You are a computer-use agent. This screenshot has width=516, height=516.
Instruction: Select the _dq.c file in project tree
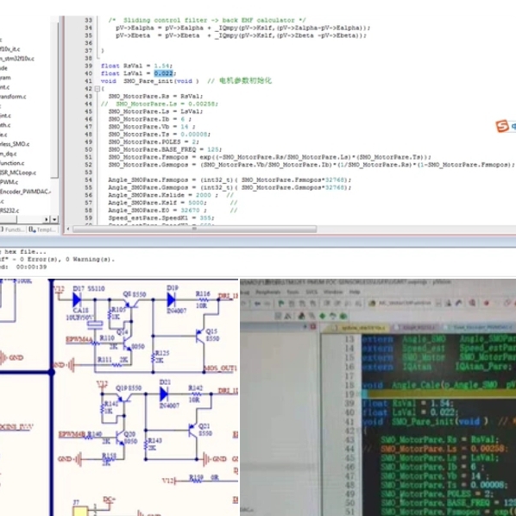[x=9, y=154]
